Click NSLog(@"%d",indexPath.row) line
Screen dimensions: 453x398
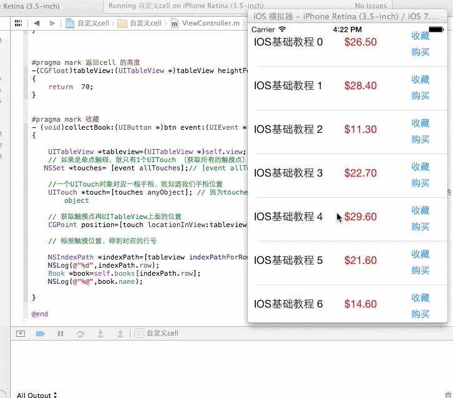pyautogui.click(x=104, y=265)
